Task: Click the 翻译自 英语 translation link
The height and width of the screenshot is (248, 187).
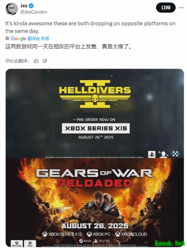Action: click(38, 38)
